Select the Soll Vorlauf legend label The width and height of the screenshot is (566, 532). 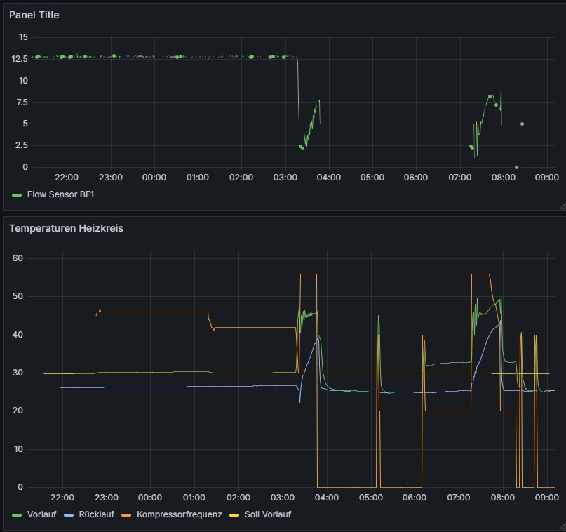click(x=267, y=514)
